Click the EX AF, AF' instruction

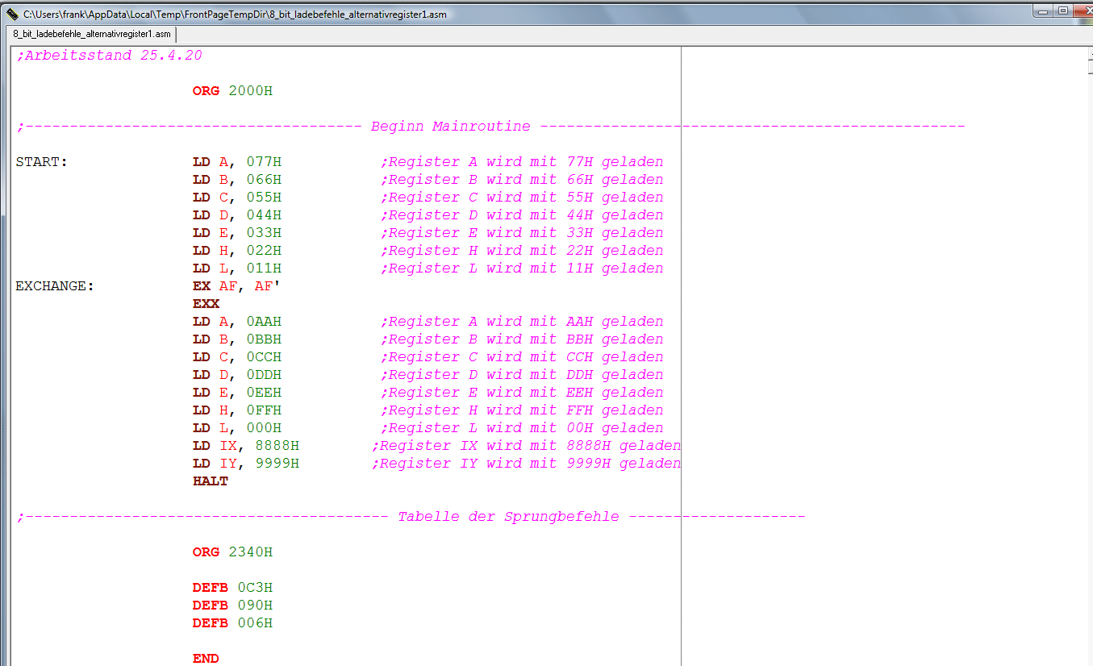[x=237, y=286]
